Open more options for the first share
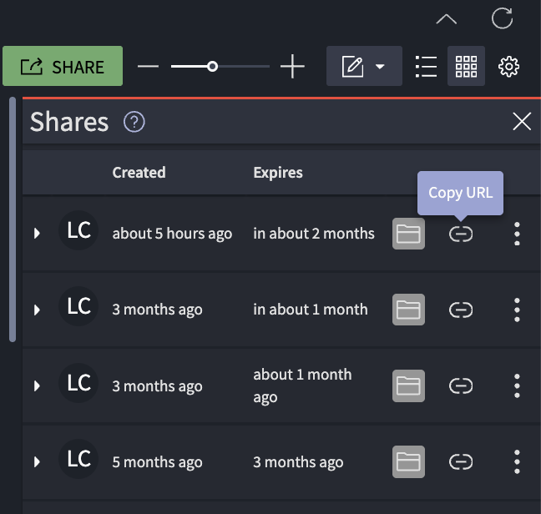The height and width of the screenshot is (514, 541). (x=518, y=234)
